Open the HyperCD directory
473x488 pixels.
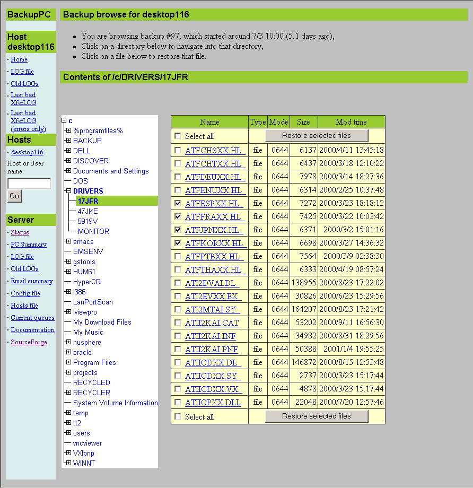click(x=87, y=282)
